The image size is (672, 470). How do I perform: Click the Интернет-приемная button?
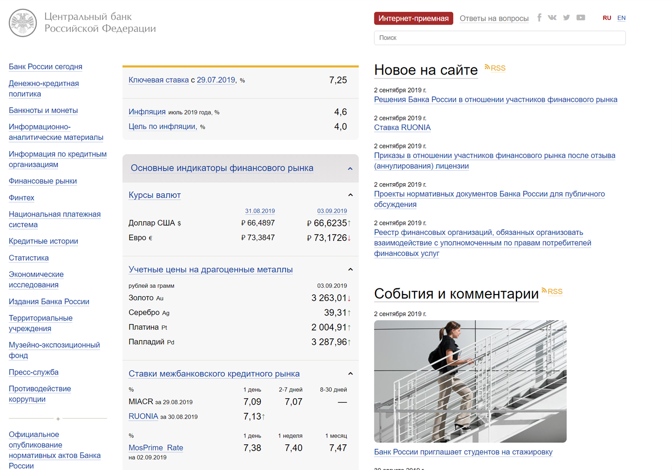(413, 18)
